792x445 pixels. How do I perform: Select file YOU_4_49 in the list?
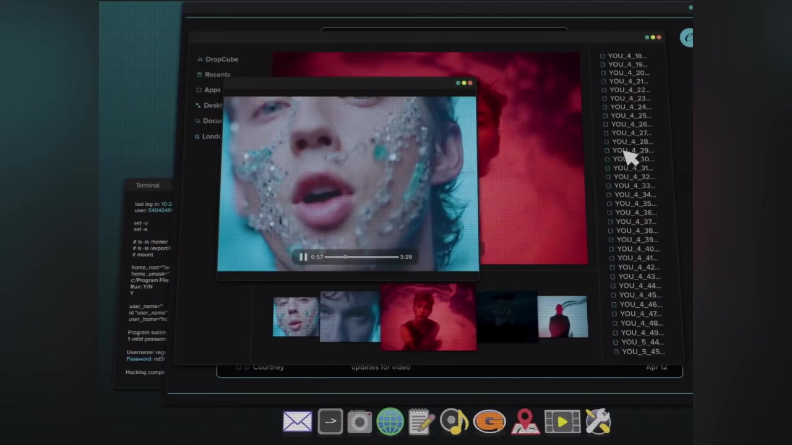(x=642, y=333)
